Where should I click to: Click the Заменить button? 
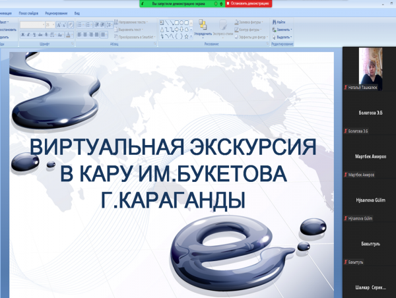click(279, 29)
